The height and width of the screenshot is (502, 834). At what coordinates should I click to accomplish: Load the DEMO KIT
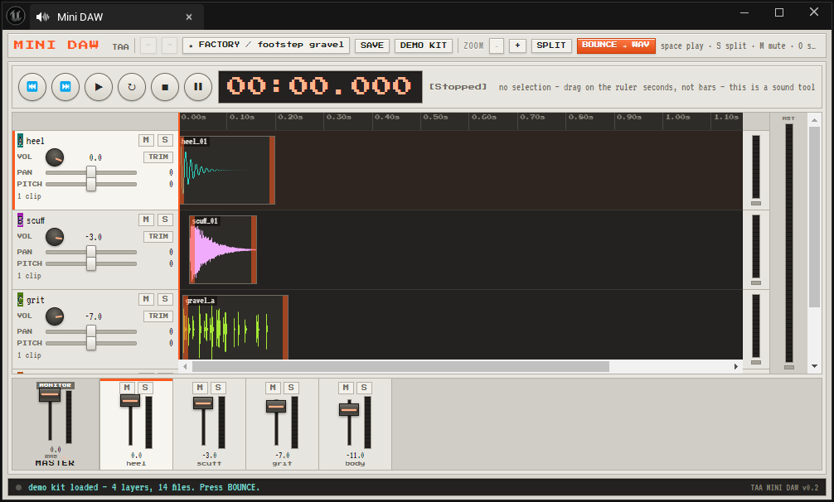(x=424, y=46)
